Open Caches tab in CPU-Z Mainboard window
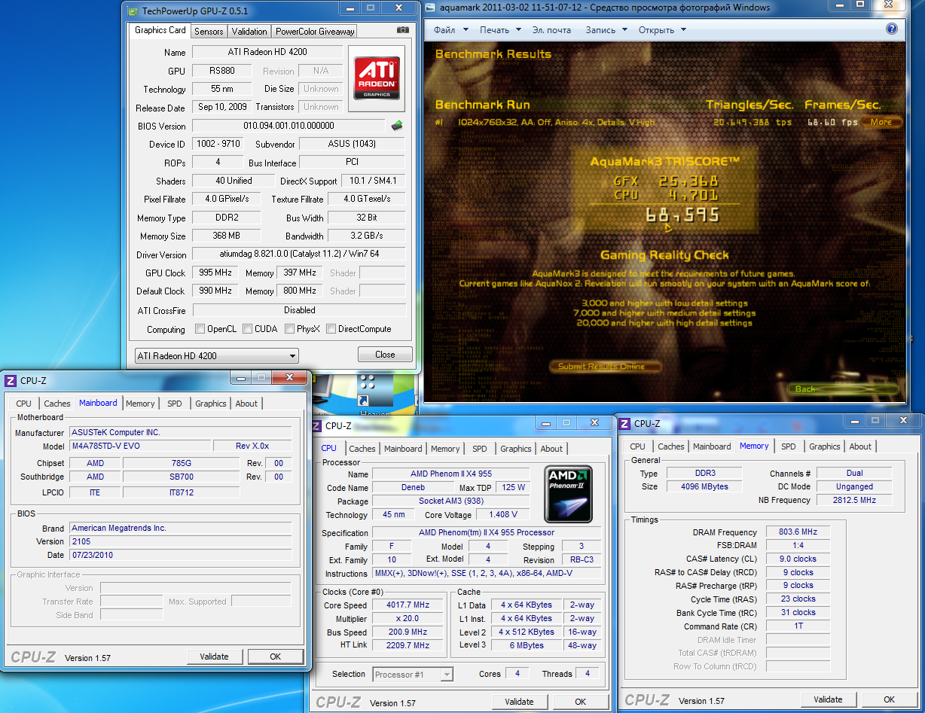This screenshot has width=925, height=713. click(x=56, y=404)
